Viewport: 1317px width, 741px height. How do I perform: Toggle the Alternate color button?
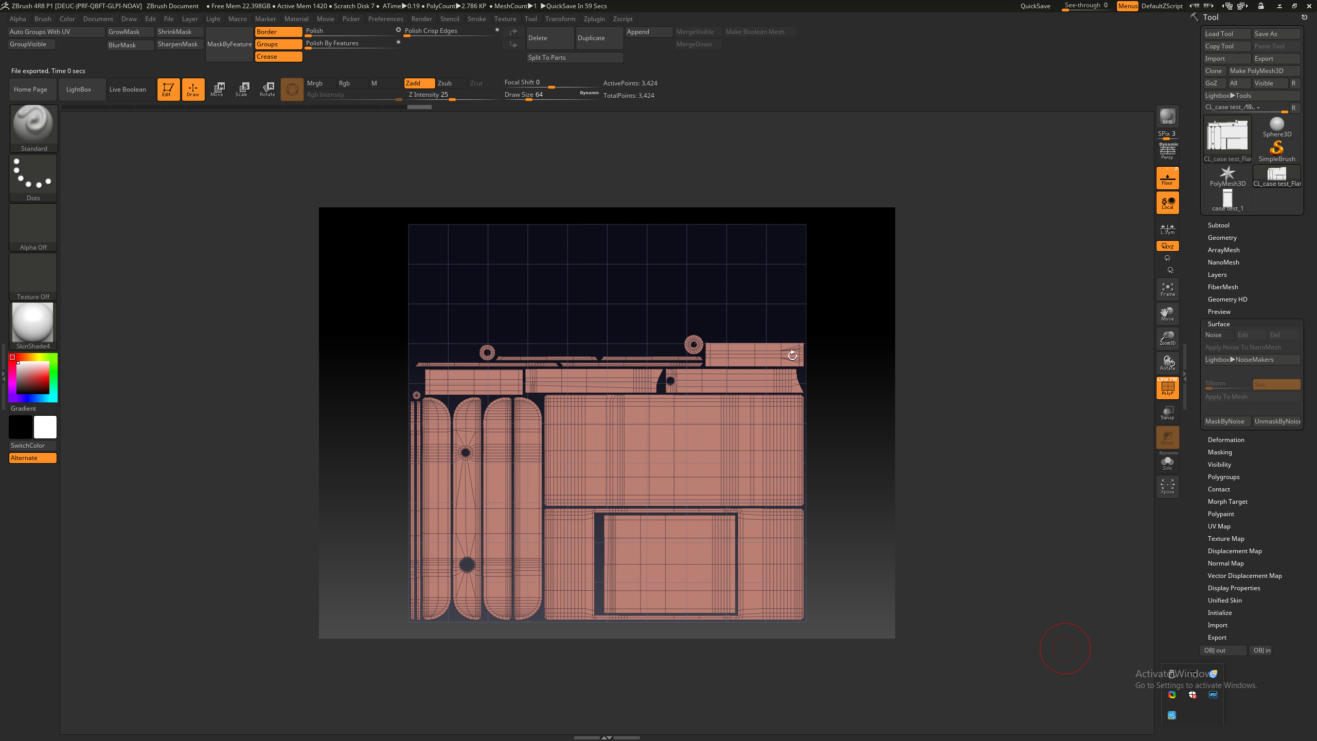point(33,458)
